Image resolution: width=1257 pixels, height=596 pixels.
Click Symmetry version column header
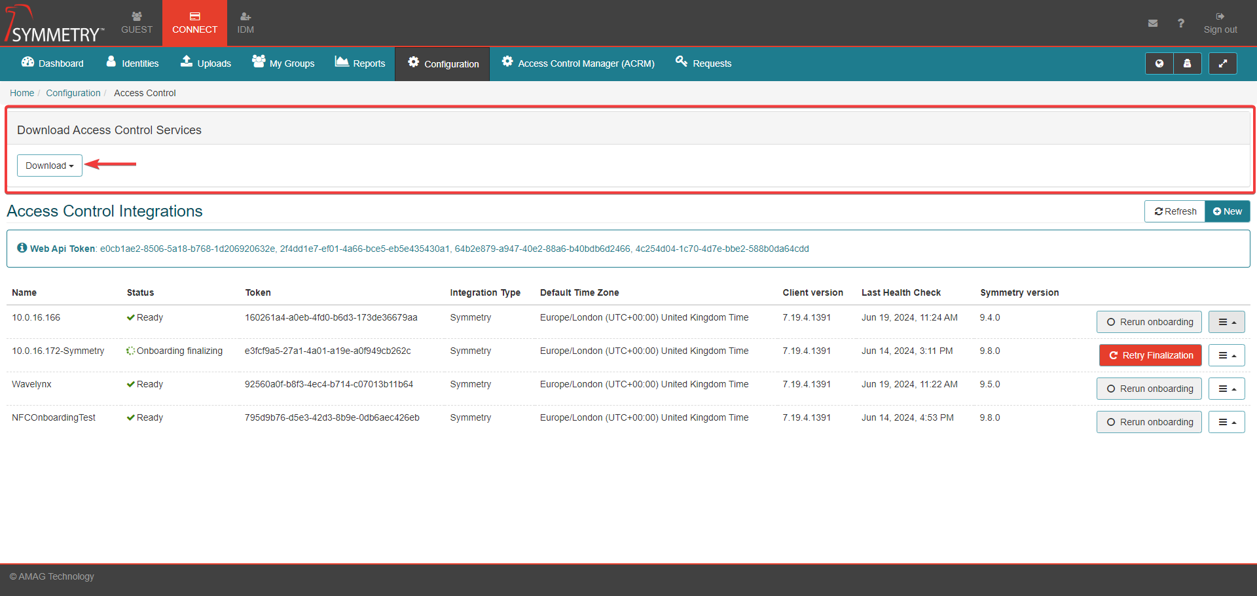(1019, 292)
